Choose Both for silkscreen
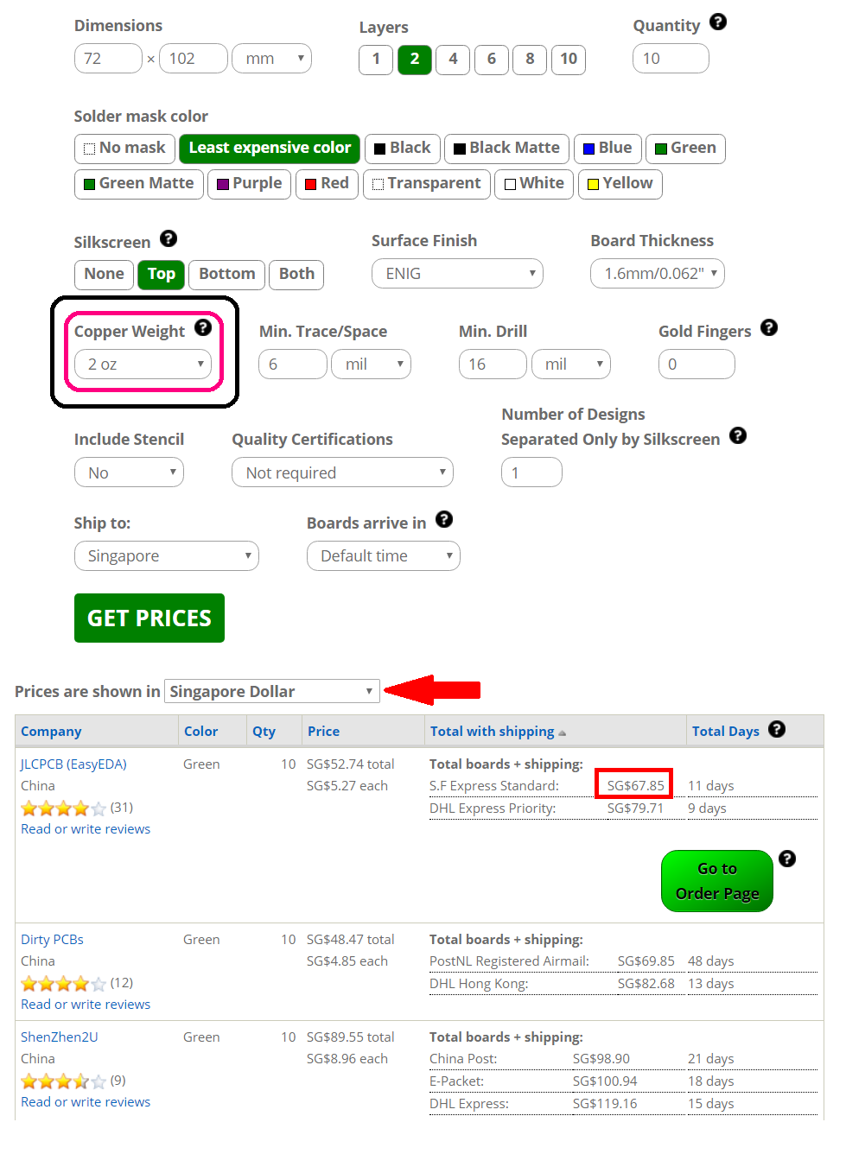This screenshot has width=846, height=1154. 296,274
